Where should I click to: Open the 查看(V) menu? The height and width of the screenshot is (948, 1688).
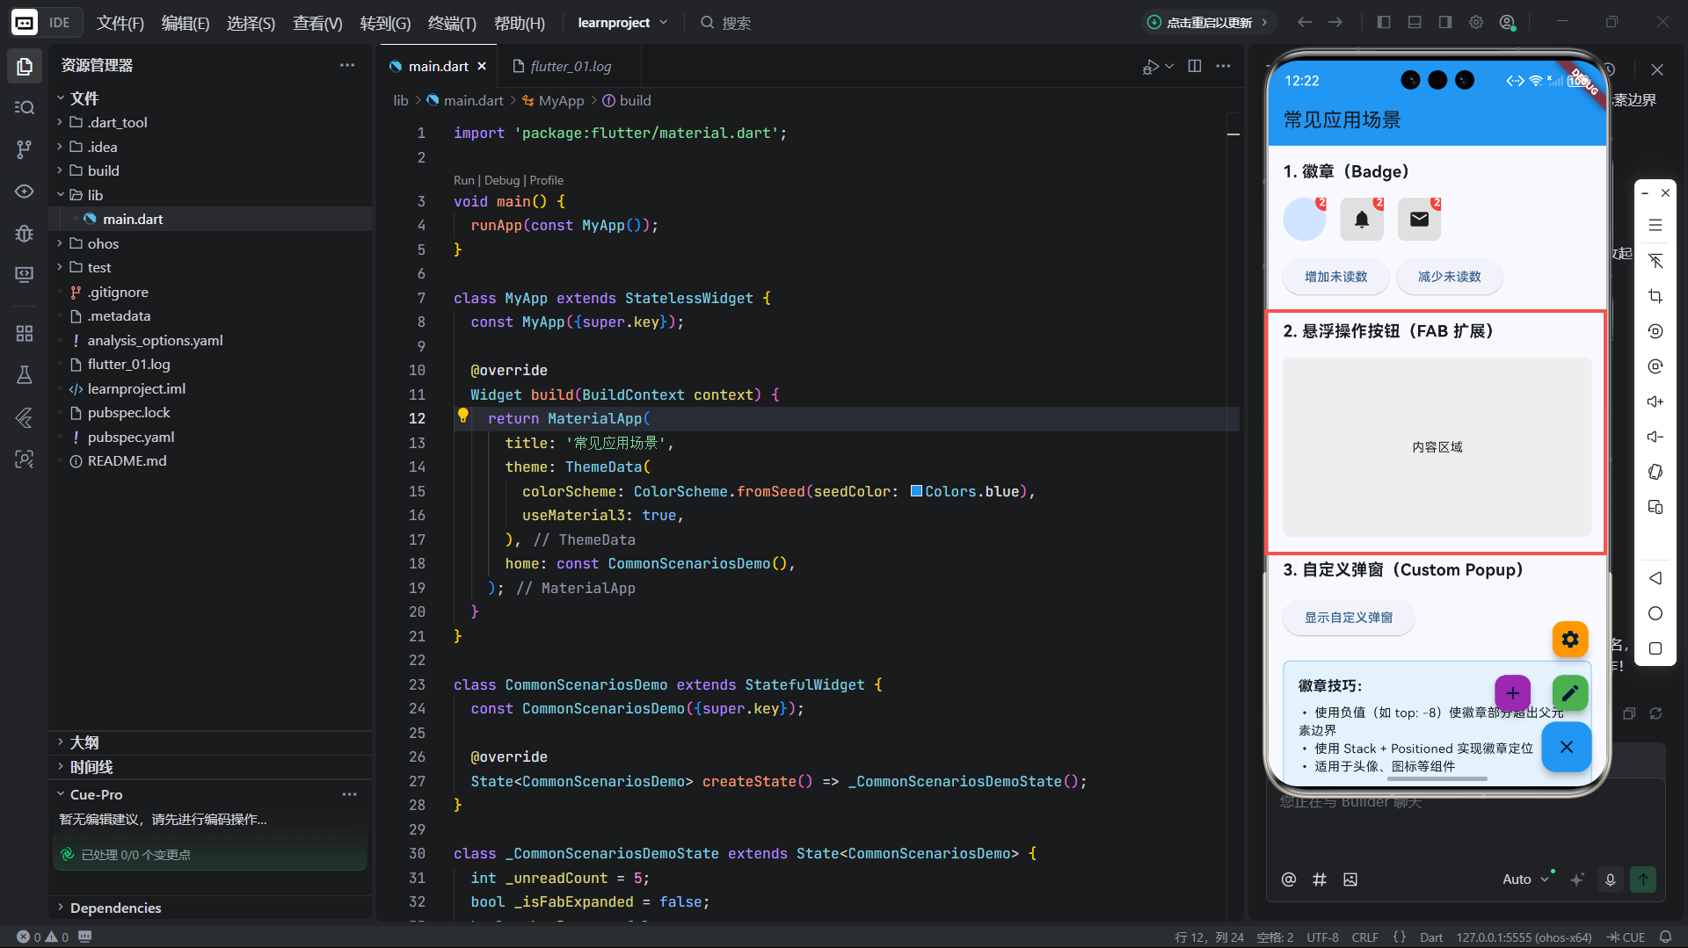(317, 23)
